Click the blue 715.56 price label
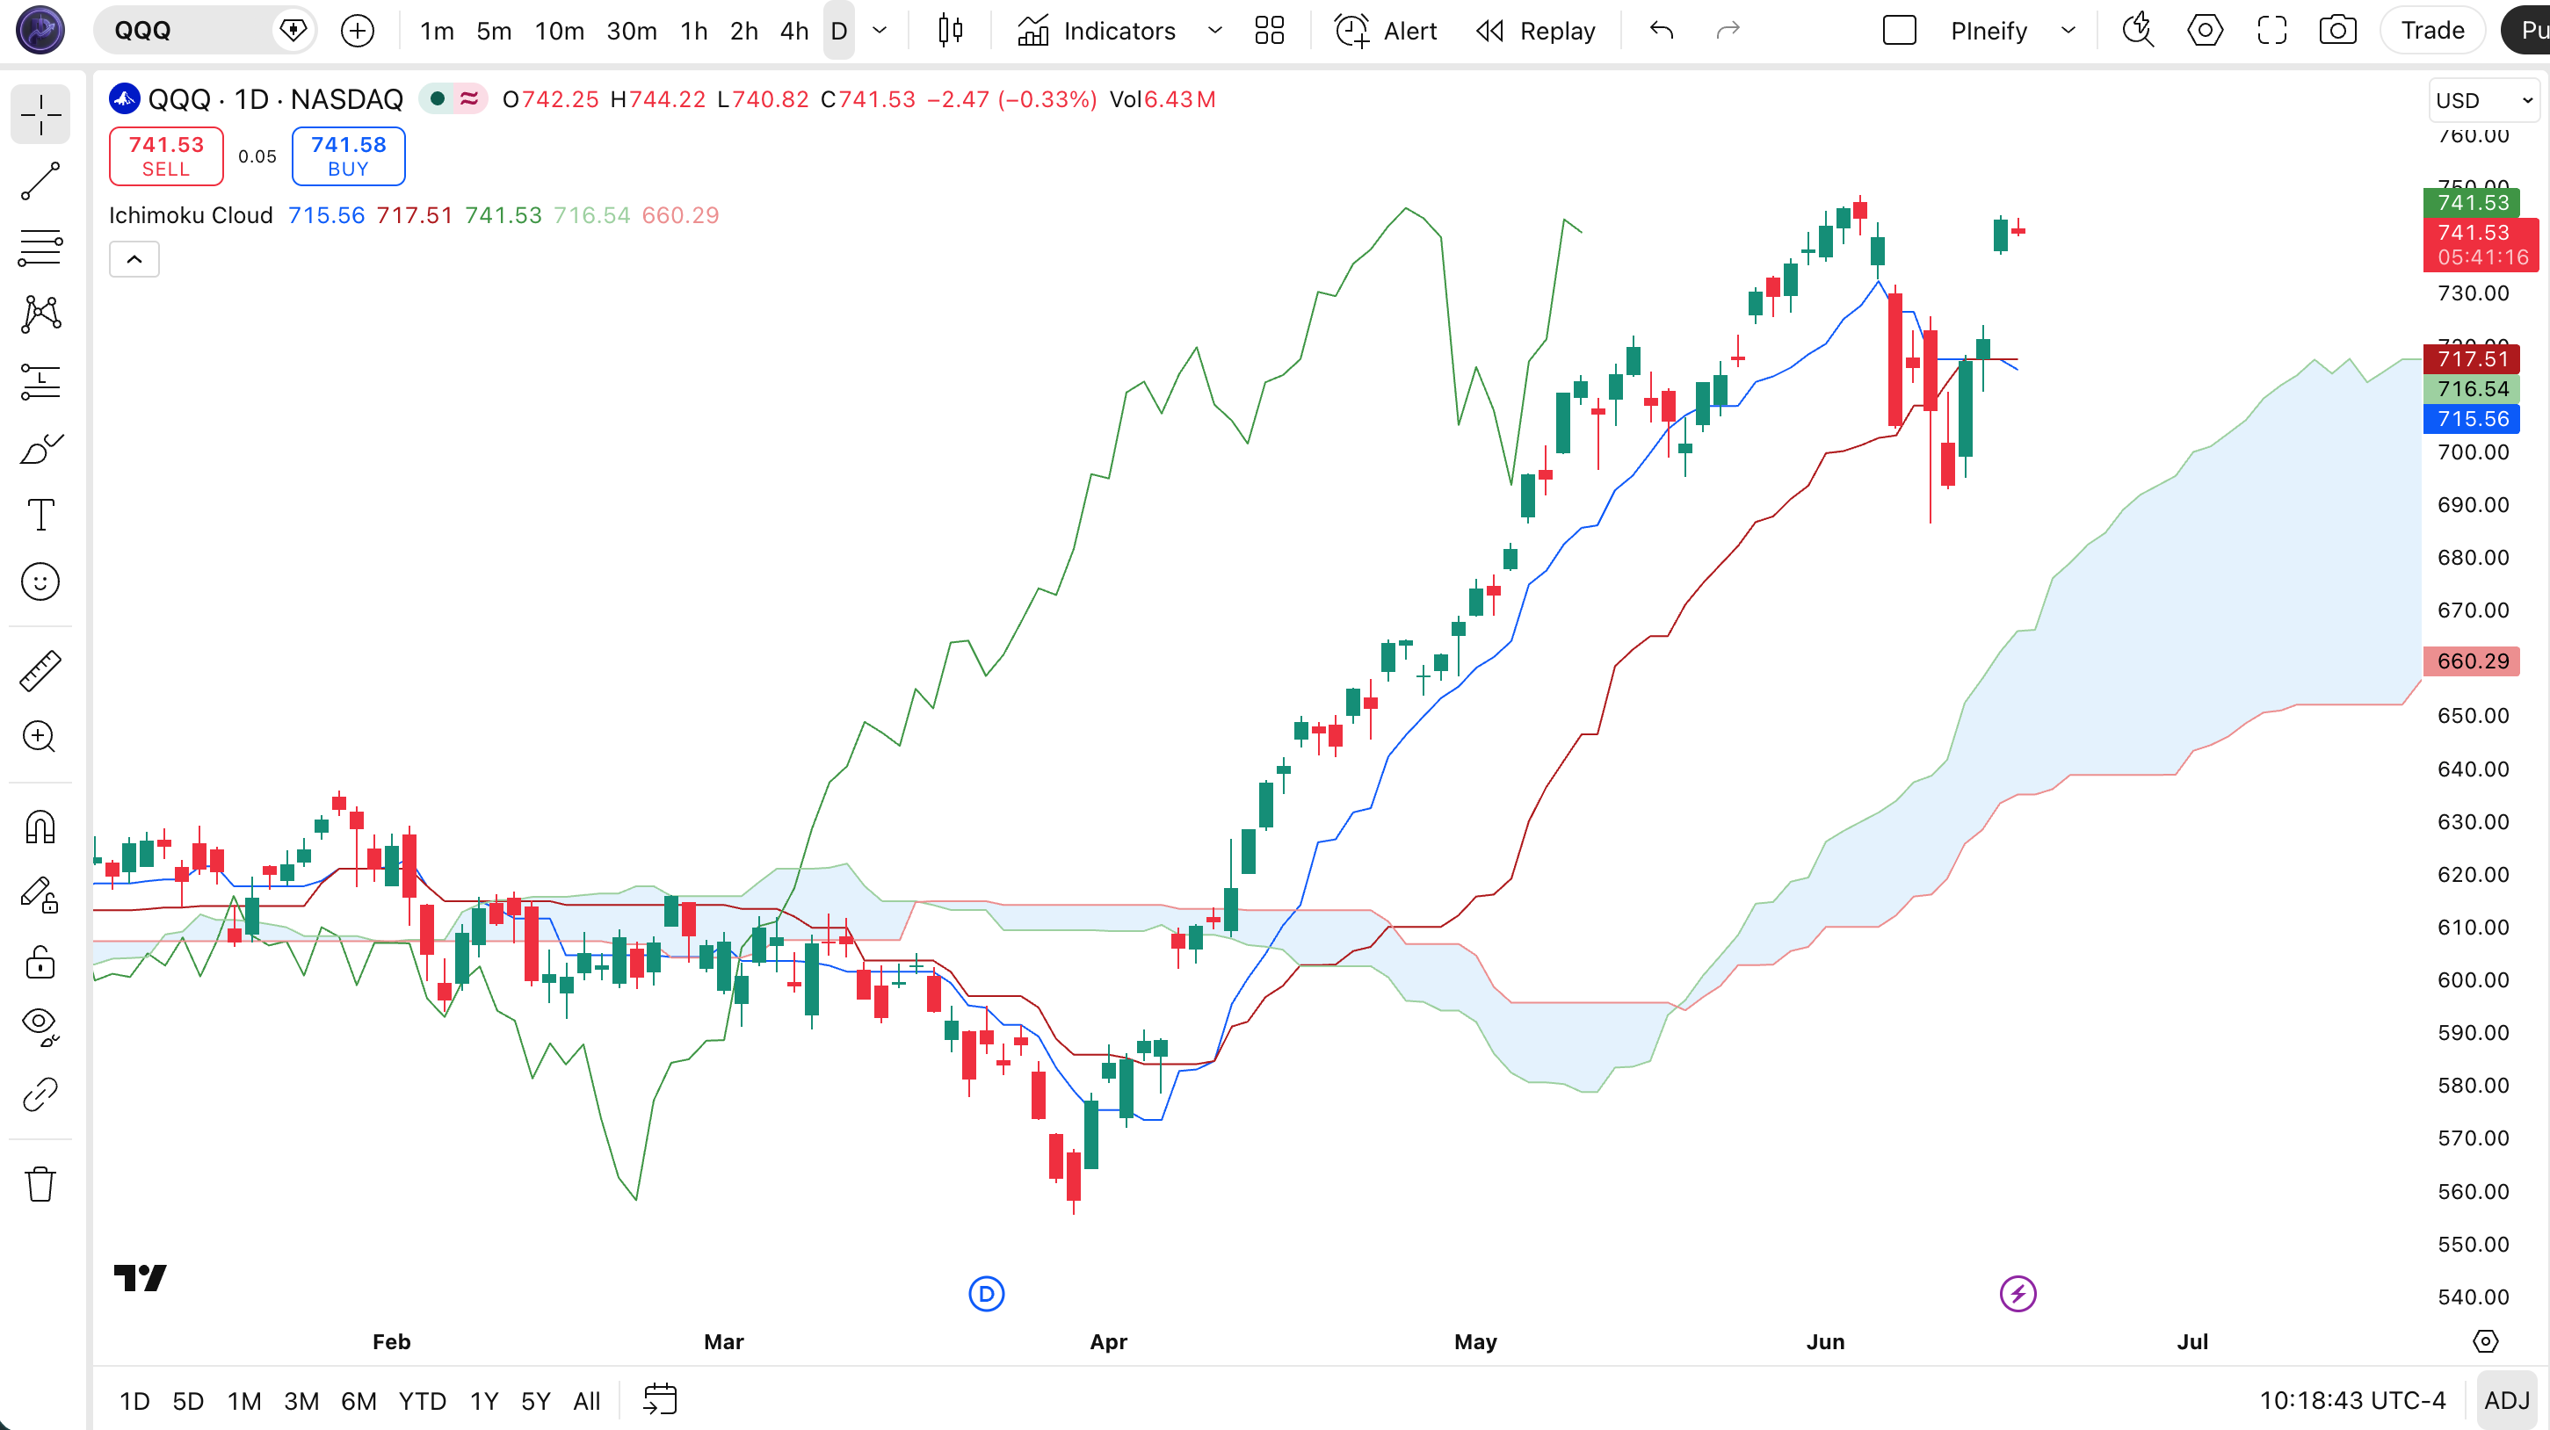This screenshot has height=1430, width=2550. (2472, 419)
